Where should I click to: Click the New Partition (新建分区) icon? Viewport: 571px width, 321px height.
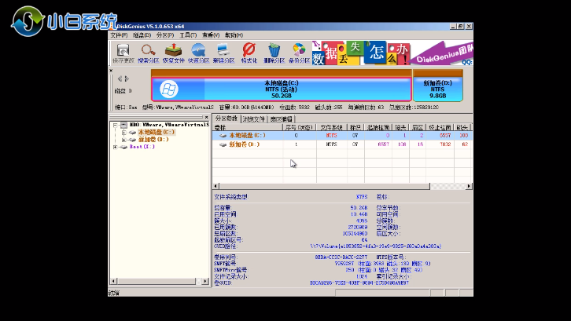(224, 53)
